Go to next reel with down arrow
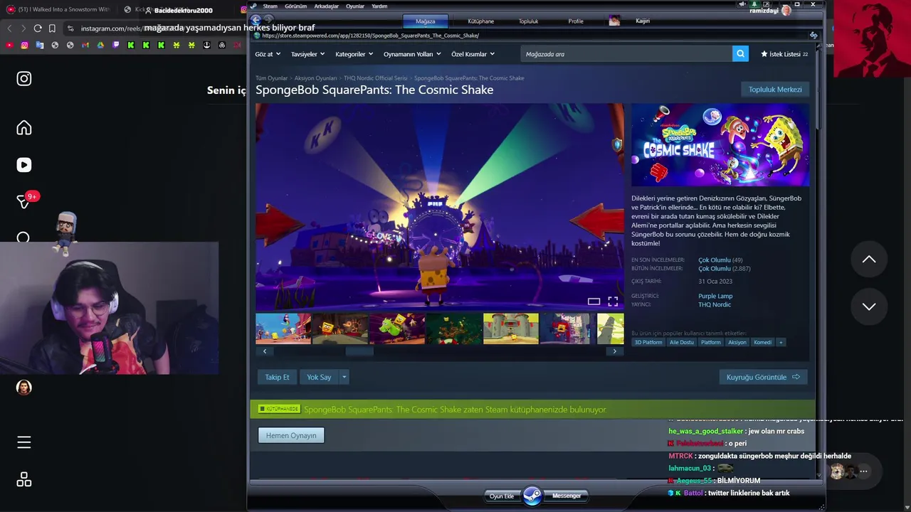Screen dimensions: 911x512 [869, 306]
